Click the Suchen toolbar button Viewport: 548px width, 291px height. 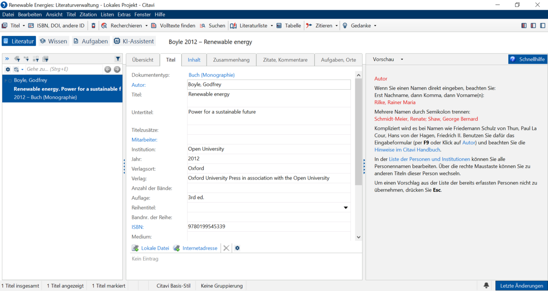(x=213, y=25)
